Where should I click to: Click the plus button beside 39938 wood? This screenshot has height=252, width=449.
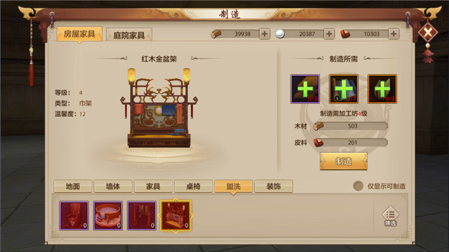(264, 34)
